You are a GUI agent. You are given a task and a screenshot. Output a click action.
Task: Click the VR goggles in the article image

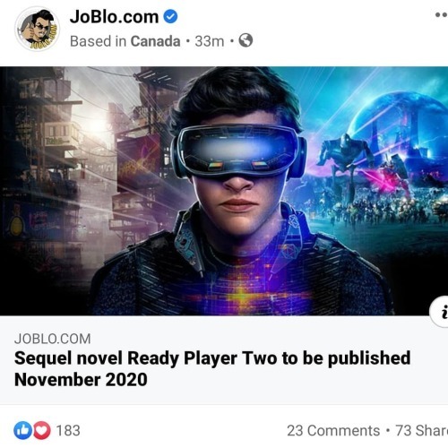(x=239, y=151)
